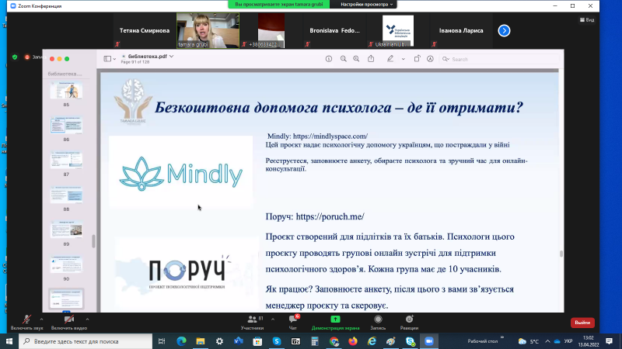Image resolution: width=622 pixels, height=349 pixels.
Task: Open the taskbar clock showing 13.04.2022
Action: point(589,341)
